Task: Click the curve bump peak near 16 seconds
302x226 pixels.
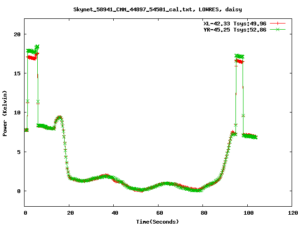Action: tap(60, 117)
